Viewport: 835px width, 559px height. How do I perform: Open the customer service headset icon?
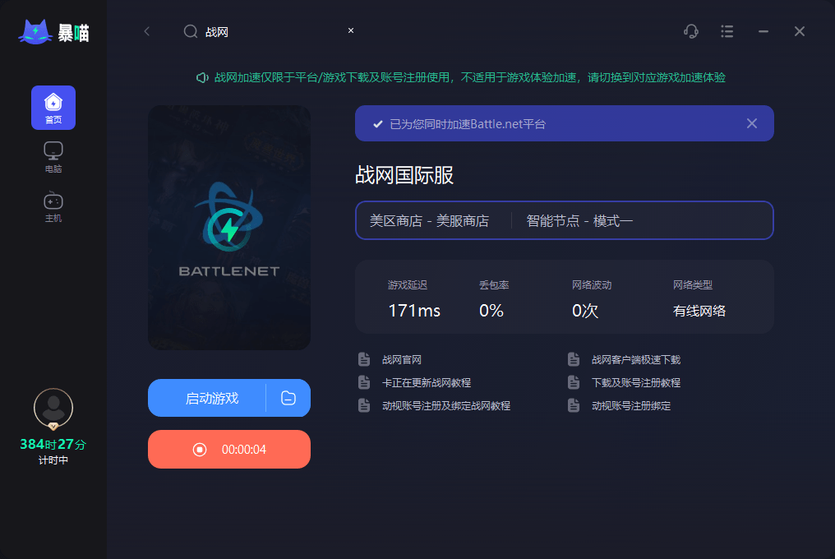point(690,31)
